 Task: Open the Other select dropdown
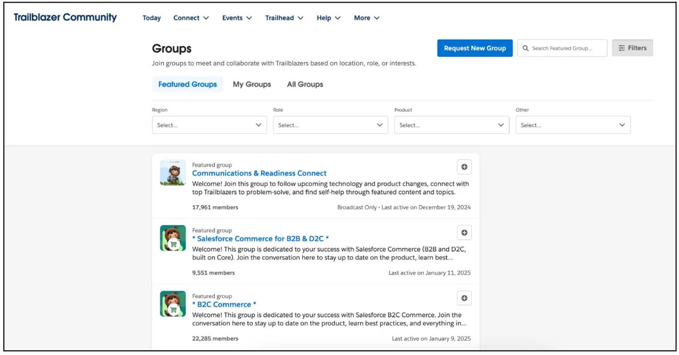click(573, 125)
